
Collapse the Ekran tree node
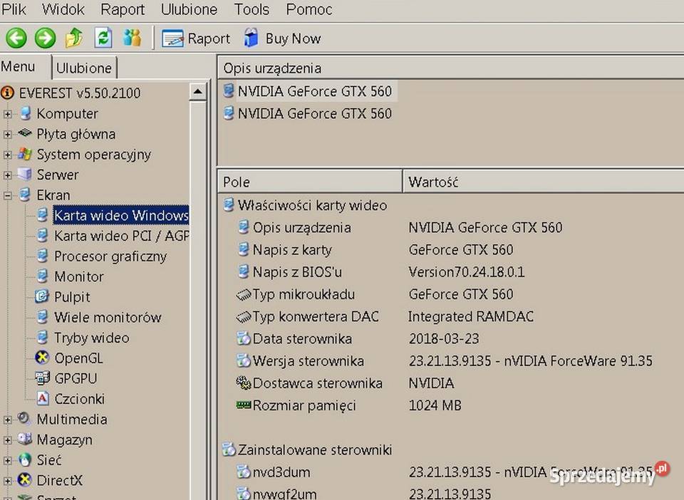pos(7,196)
